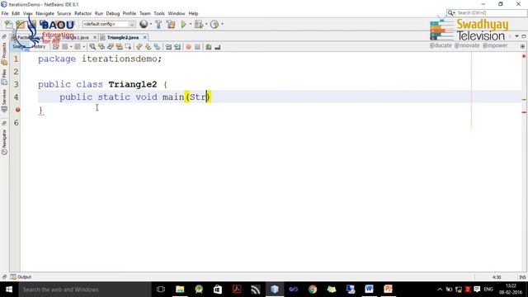Click the Debug Project icon
Image resolution: width=528 pixels, height=297 pixels.
[x=199, y=24]
